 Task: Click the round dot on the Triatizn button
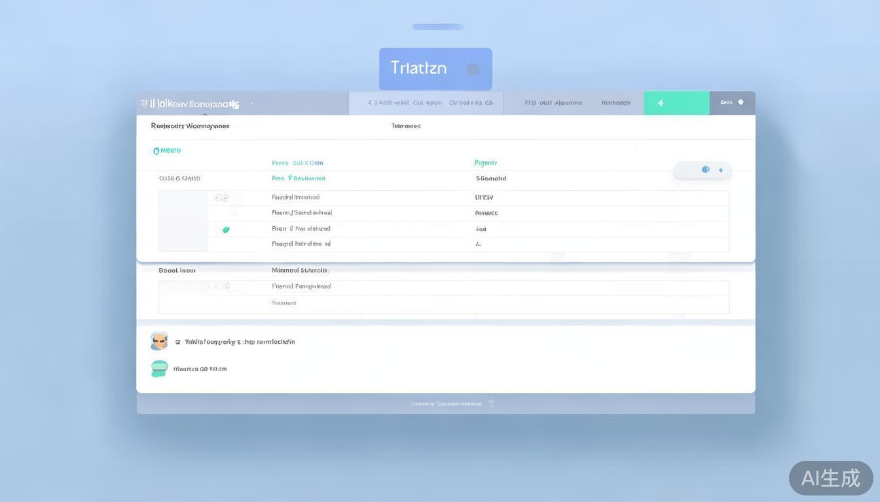[x=473, y=69]
